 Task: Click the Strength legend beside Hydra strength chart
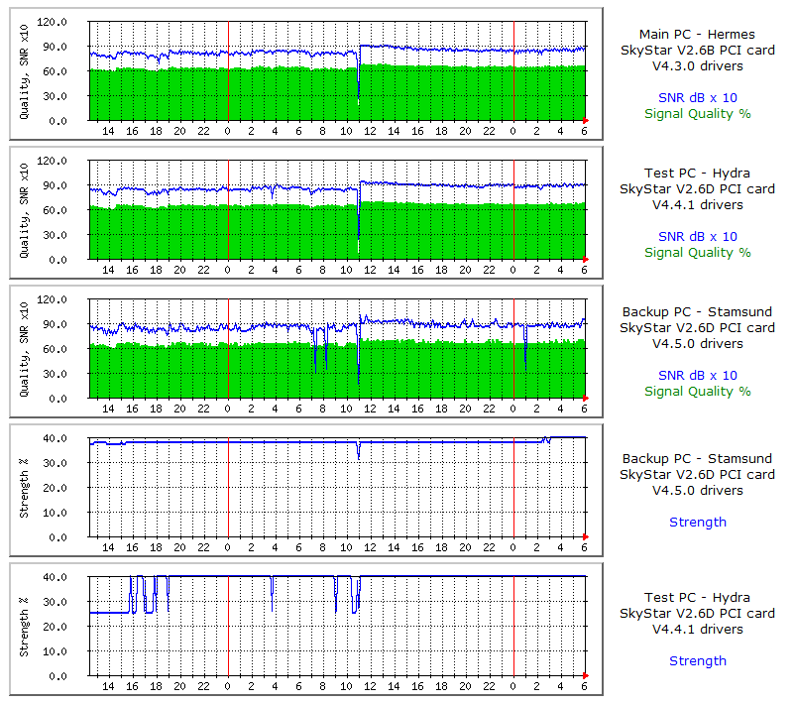[697, 661]
